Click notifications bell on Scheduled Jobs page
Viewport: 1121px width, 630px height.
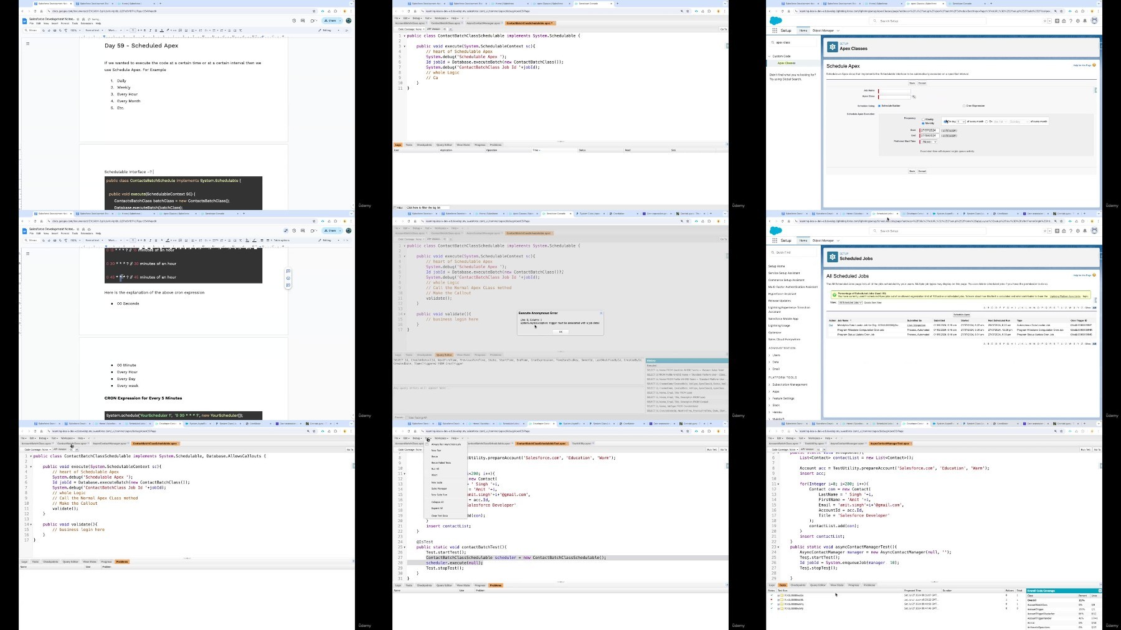pos(1085,231)
